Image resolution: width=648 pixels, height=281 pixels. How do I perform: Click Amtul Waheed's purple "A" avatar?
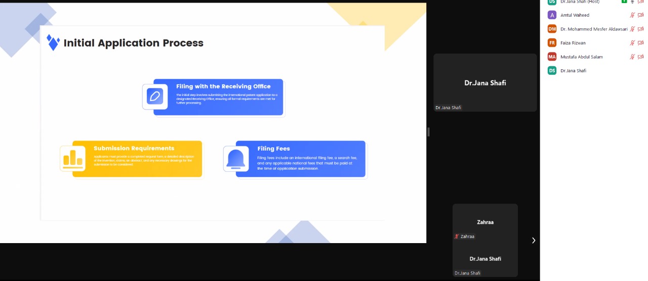tap(552, 15)
